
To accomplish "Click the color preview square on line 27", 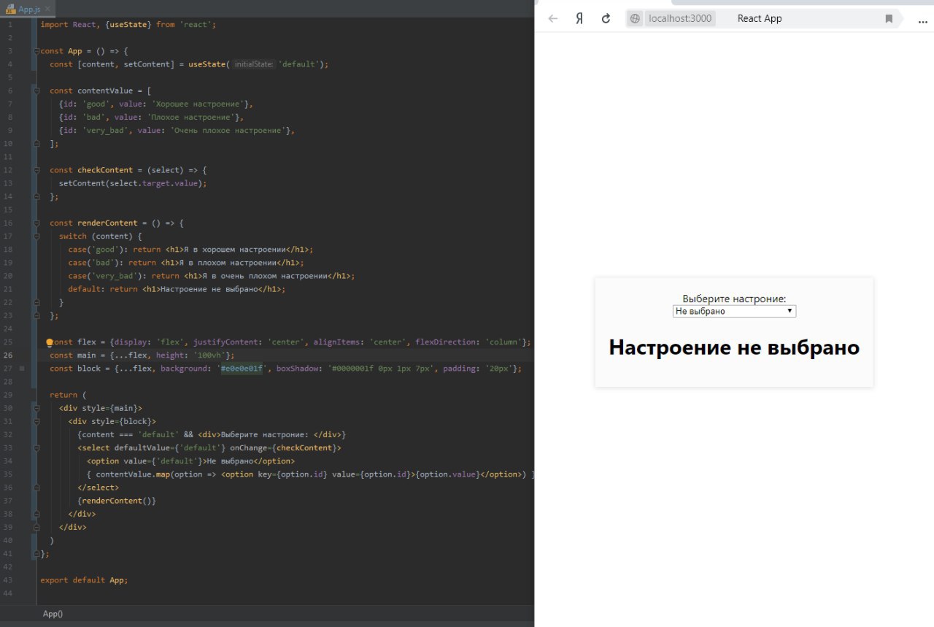I will [22, 369].
